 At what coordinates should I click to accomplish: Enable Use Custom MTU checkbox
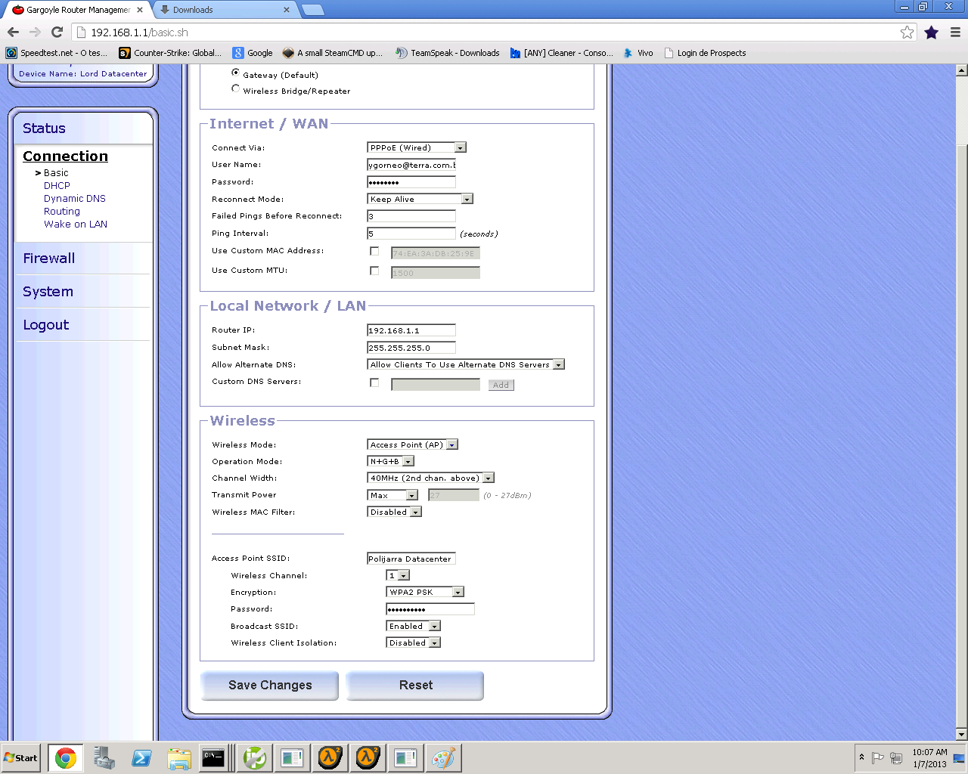[374, 271]
